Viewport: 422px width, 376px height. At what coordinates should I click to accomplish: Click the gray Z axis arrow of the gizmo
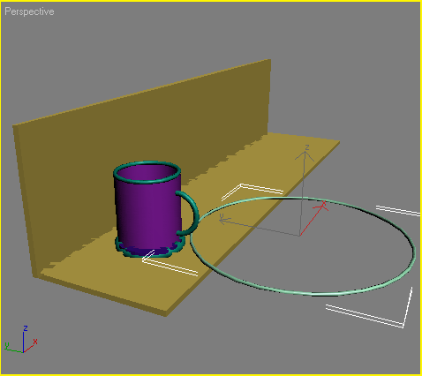(303, 188)
